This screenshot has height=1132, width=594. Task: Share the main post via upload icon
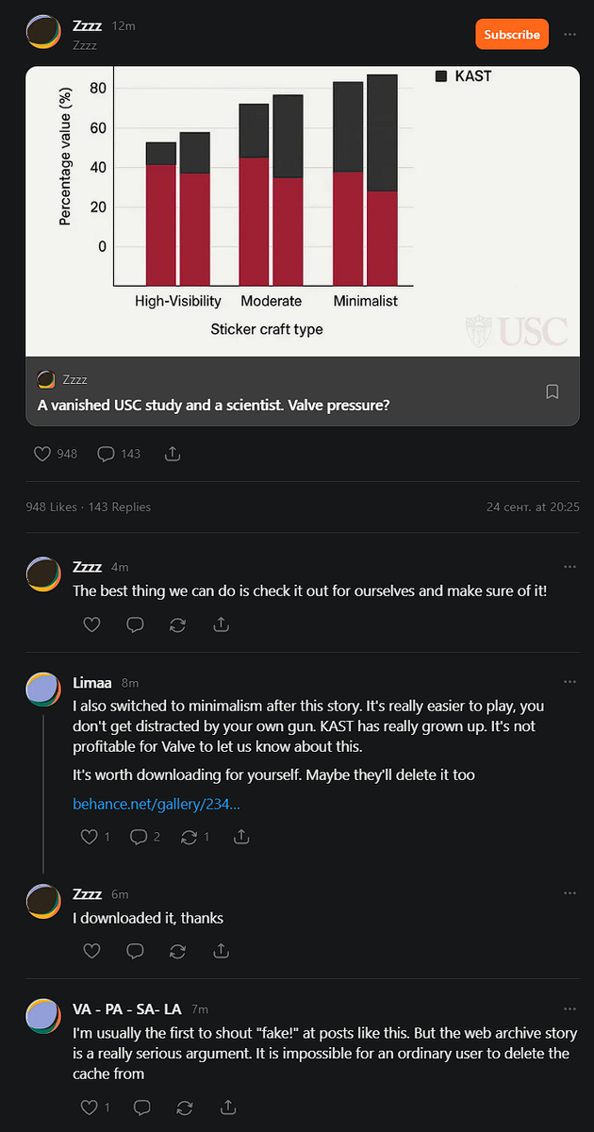(x=173, y=454)
